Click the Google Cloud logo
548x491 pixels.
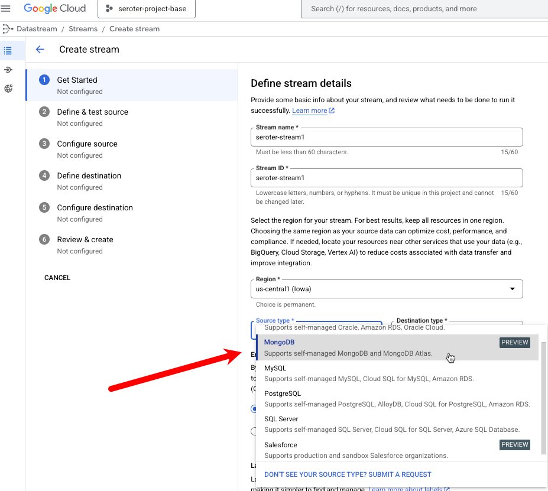pyautogui.click(x=54, y=8)
